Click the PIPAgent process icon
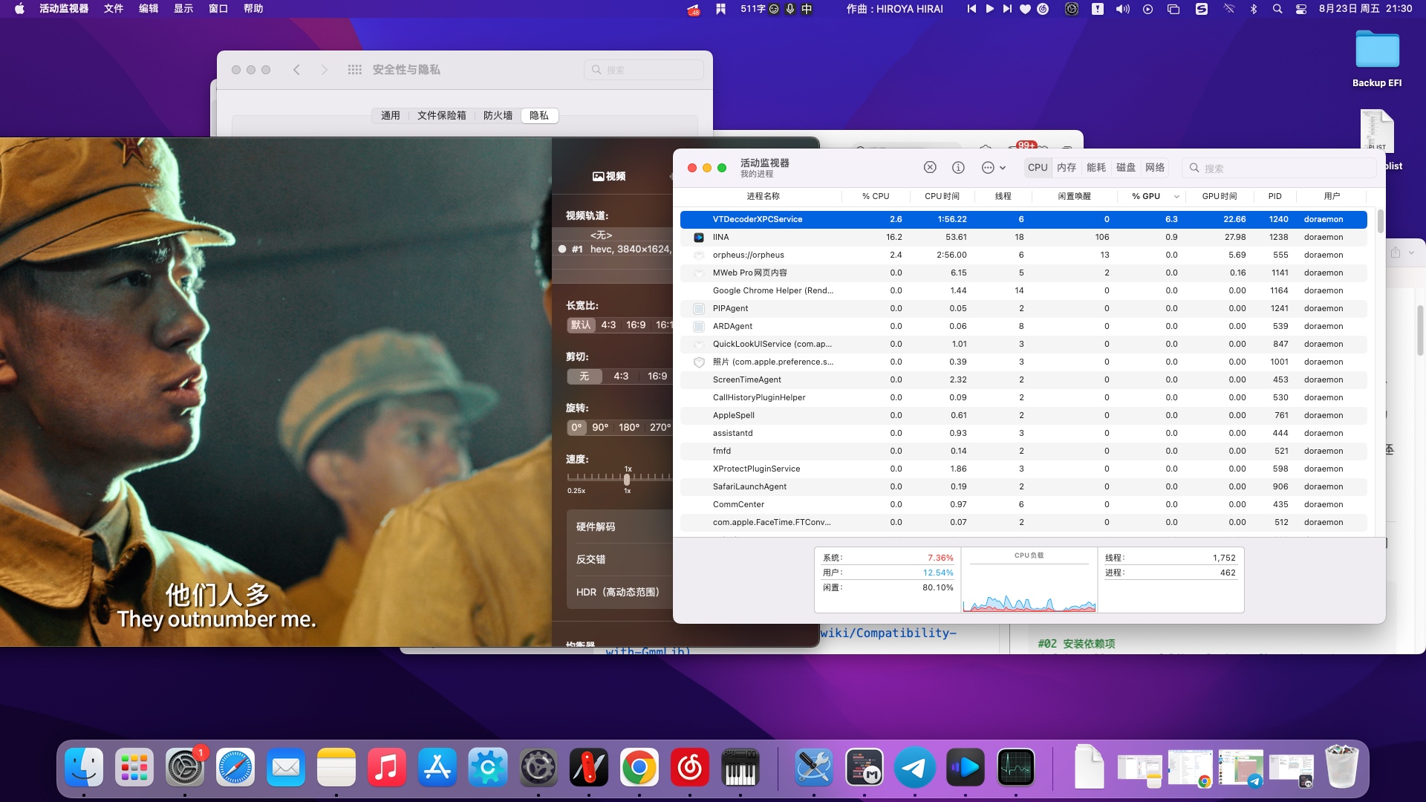Image resolution: width=1426 pixels, height=802 pixels. pos(699,308)
